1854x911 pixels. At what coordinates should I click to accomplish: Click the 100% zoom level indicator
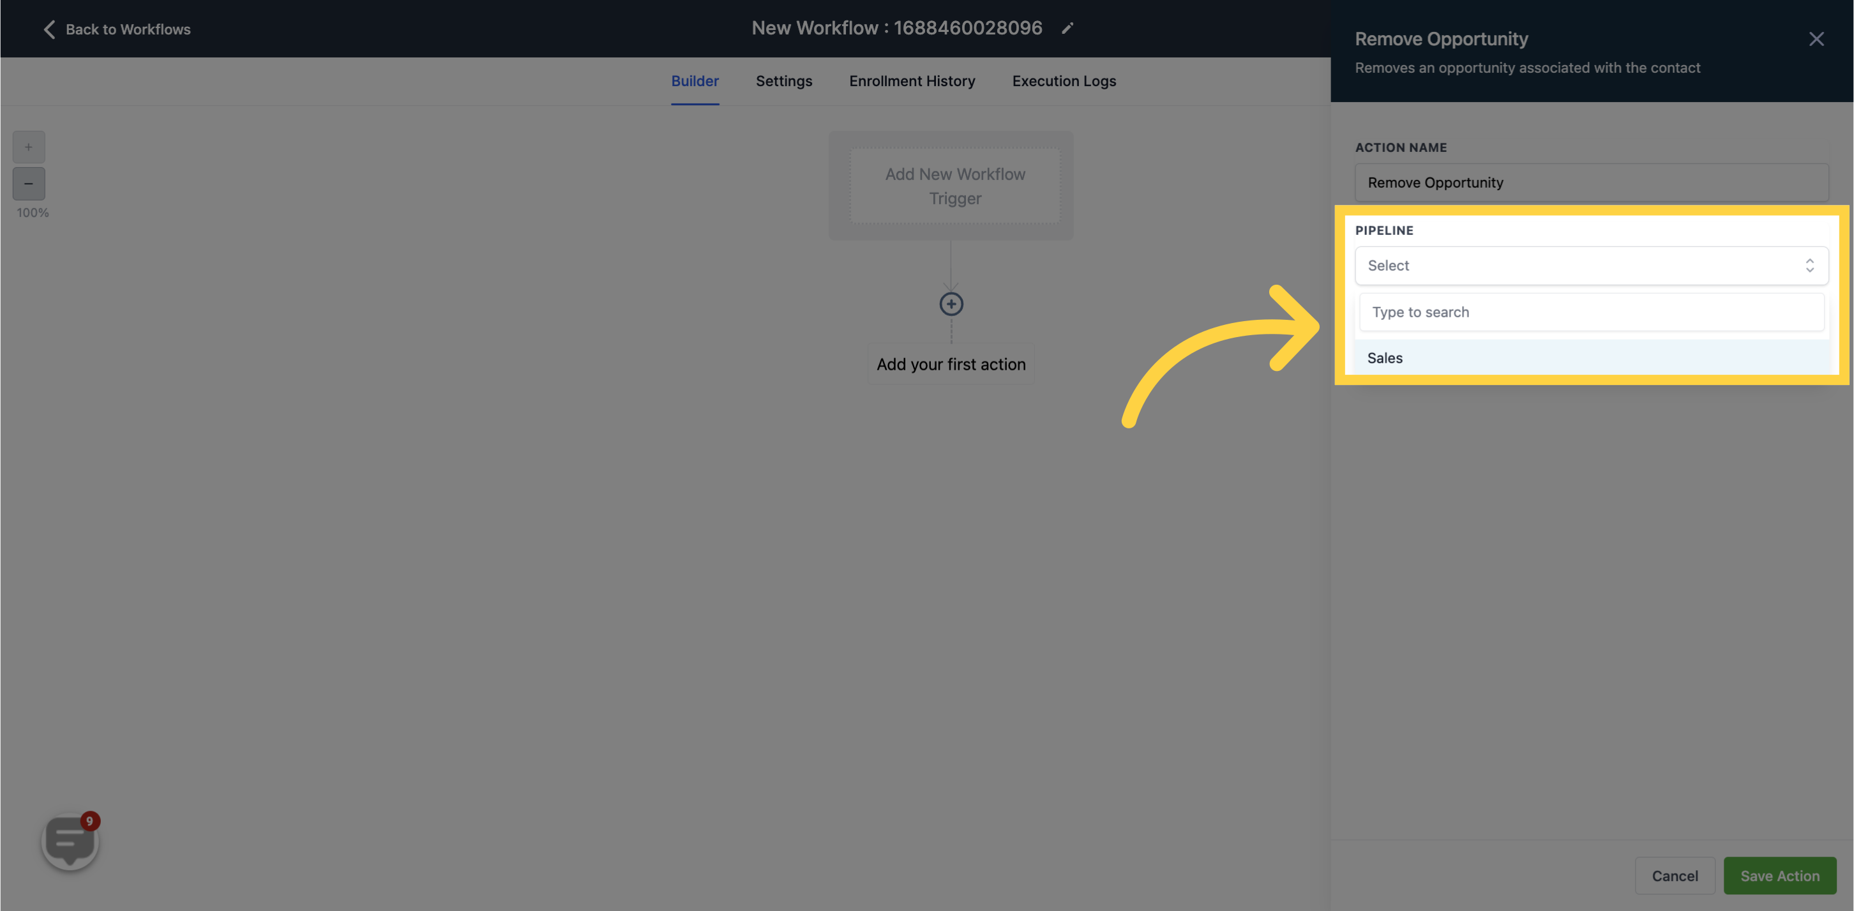coord(33,213)
